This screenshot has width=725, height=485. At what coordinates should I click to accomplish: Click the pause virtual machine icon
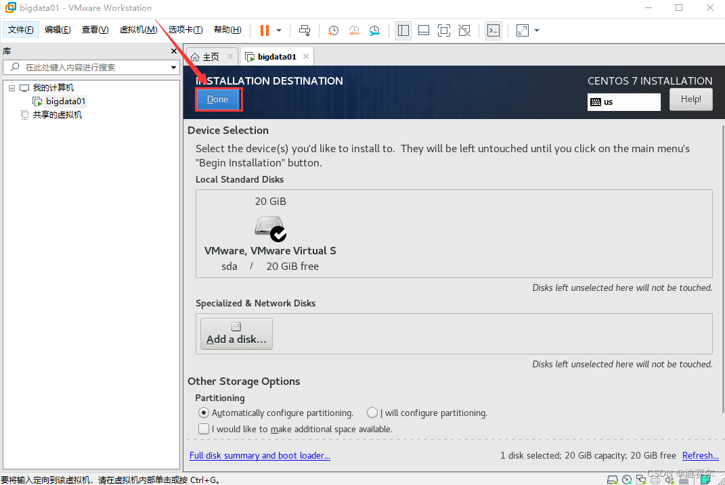(265, 30)
